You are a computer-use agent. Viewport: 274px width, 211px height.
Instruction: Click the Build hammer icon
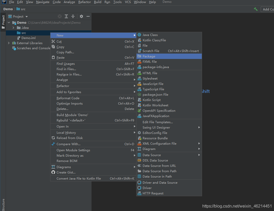256,9
